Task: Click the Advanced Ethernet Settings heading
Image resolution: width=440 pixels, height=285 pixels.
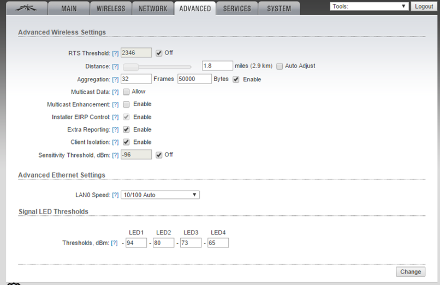Action: tap(62, 175)
